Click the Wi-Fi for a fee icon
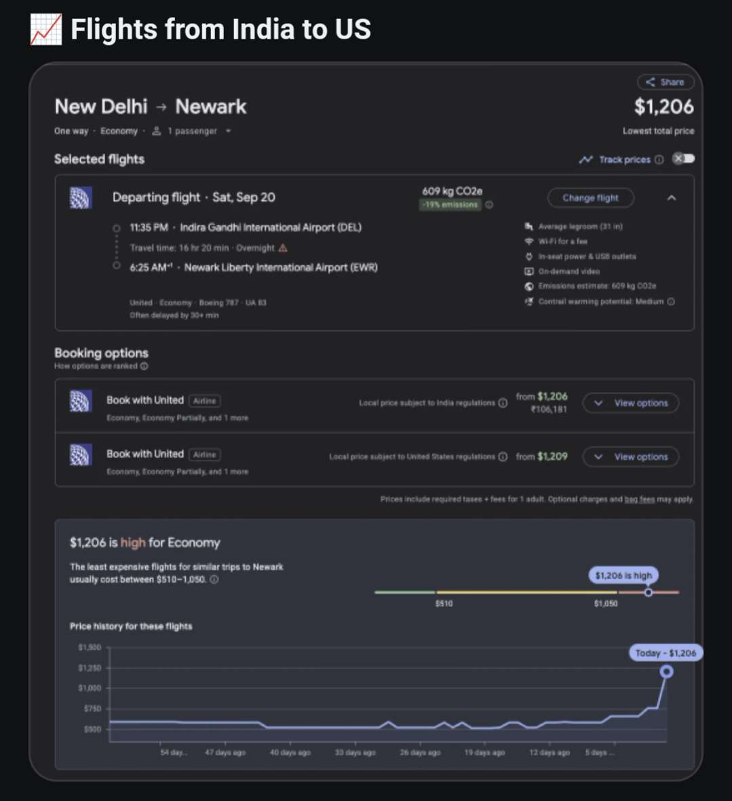The width and height of the screenshot is (732, 801). (528, 241)
